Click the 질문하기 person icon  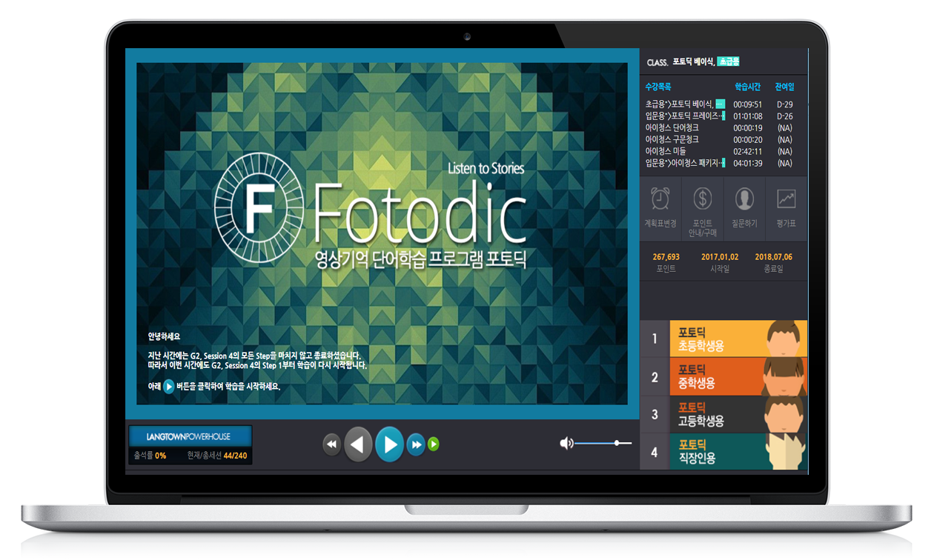pyautogui.click(x=744, y=199)
